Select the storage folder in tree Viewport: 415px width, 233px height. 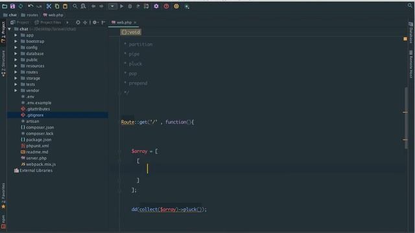[x=30, y=78]
